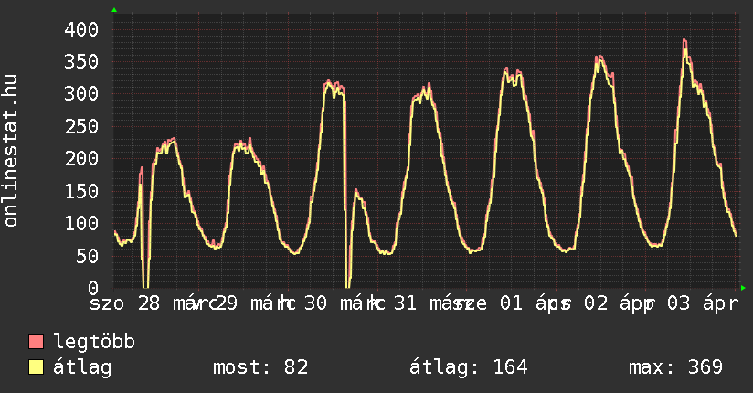This screenshot has width=753, height=393.
Task: Select the '28 márc' date axis label
Action: tap(175, 303)
